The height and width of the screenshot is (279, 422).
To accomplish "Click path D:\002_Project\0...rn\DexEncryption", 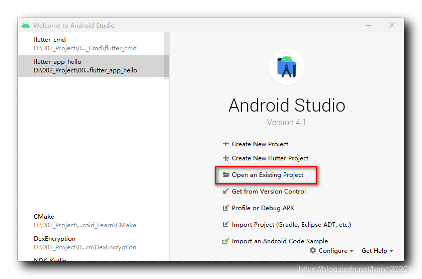I will coord(85,247).
